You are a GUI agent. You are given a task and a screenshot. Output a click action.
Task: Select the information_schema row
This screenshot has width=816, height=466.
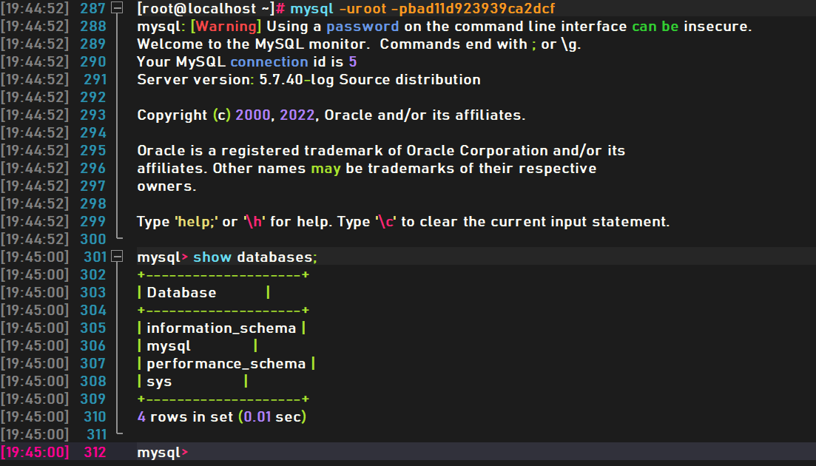coord(221,328)
